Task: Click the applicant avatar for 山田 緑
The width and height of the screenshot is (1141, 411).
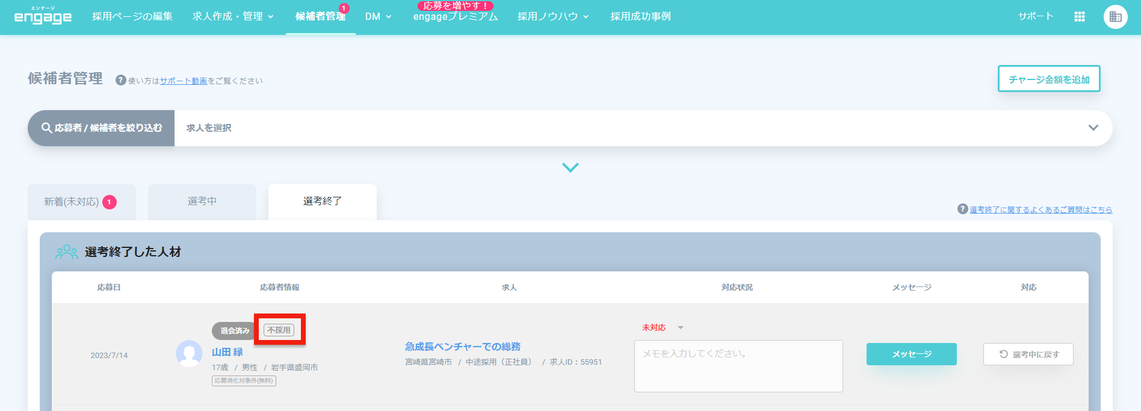Action: pyautogui.click(x=189, y=354)
